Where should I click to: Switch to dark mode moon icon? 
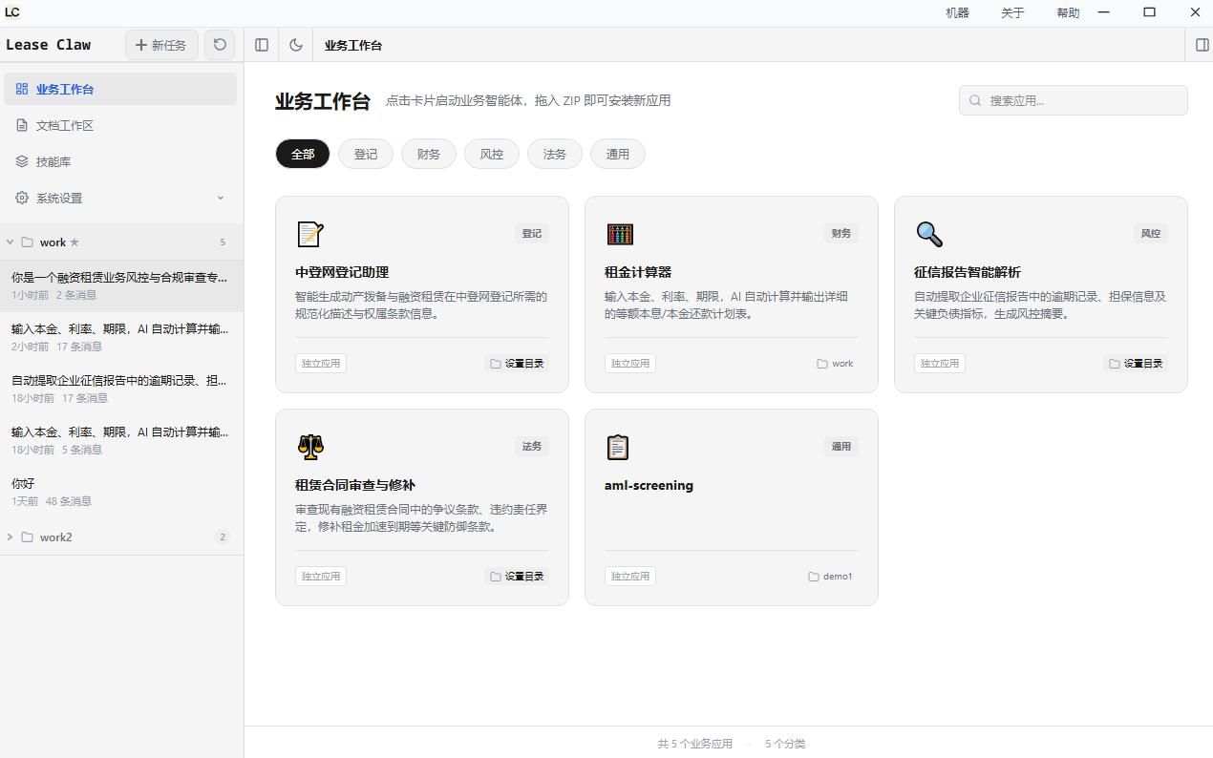pos(296,45)
